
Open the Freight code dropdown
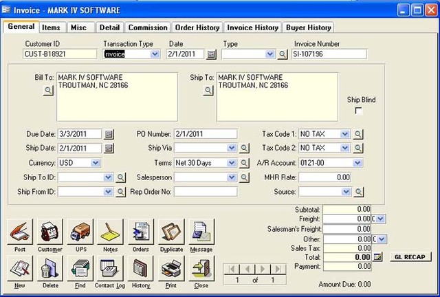tap(381, 219)
